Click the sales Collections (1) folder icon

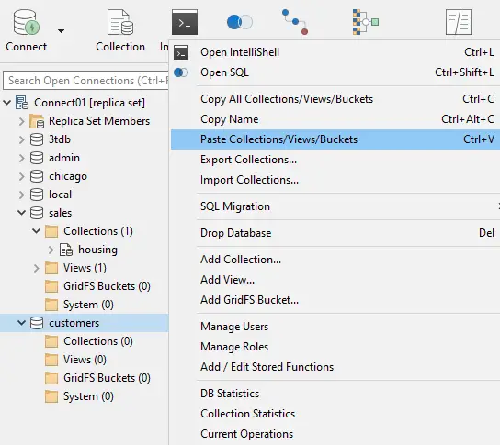[x=51, y=231]
